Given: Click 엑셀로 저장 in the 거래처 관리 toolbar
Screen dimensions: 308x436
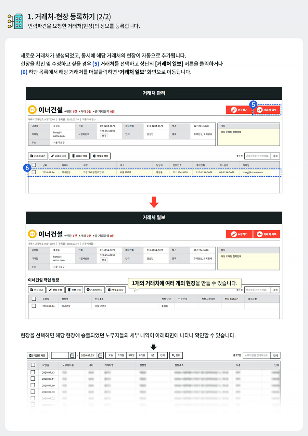Looking at the screenshot, I should coord(101,156).
